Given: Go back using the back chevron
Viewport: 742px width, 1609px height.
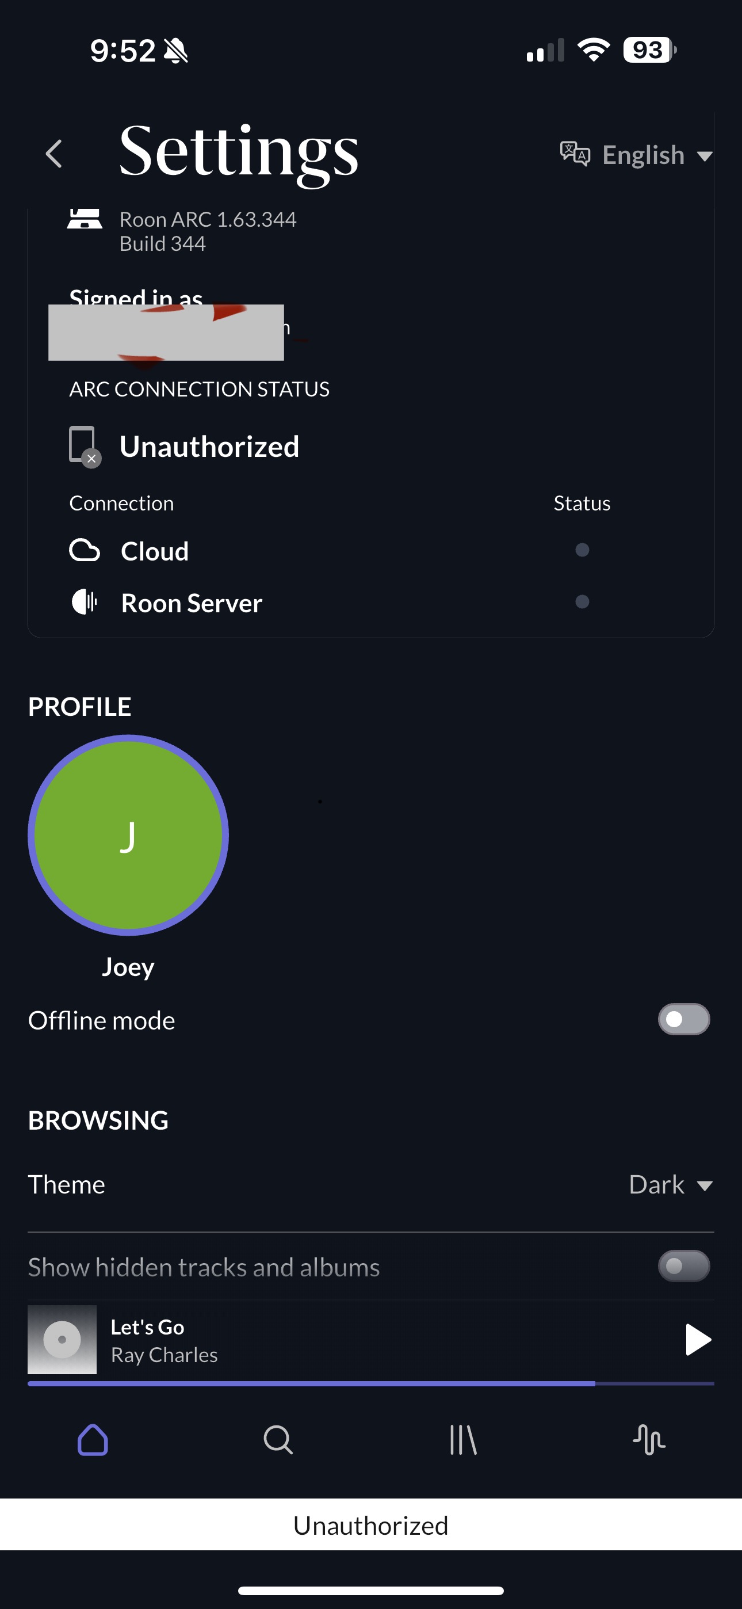Looking at the screenshot, I should 54,154.
